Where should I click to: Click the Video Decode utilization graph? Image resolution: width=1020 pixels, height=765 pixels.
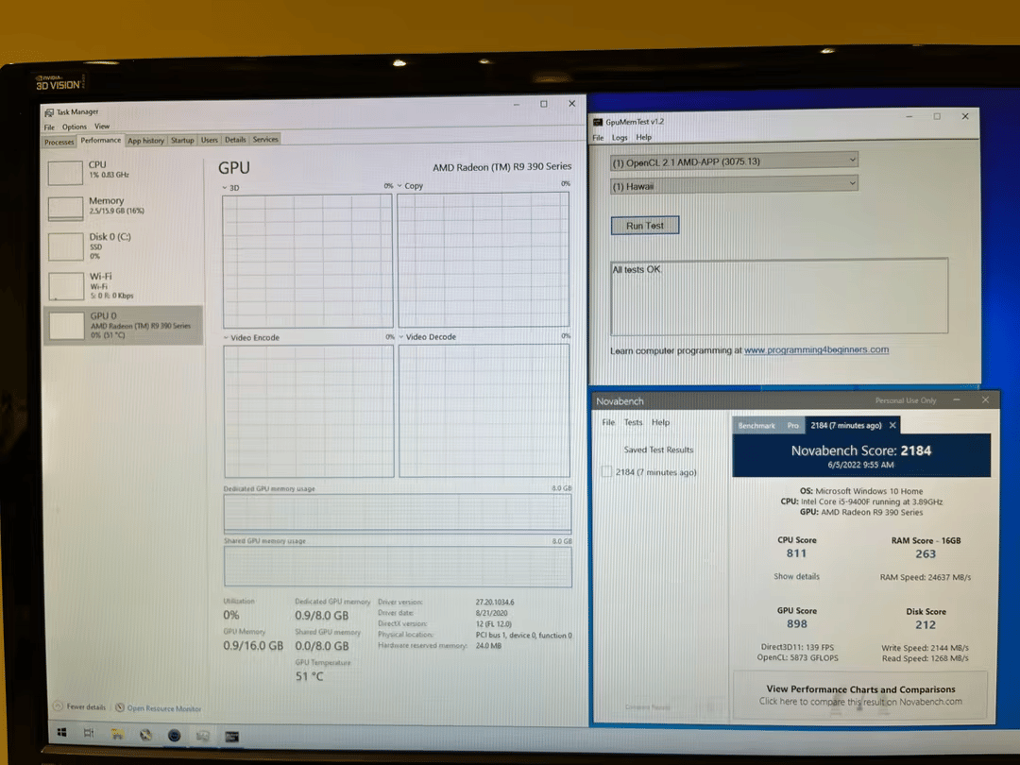pyautogui.click(x=484, y=411)
